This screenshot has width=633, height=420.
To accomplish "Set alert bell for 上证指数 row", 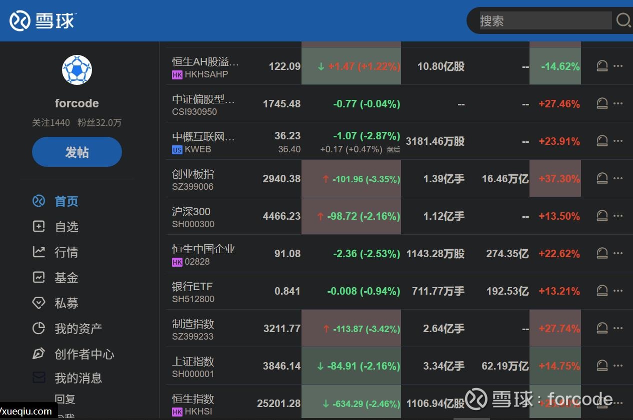I will pyautogui.click(x=602, y=366).
